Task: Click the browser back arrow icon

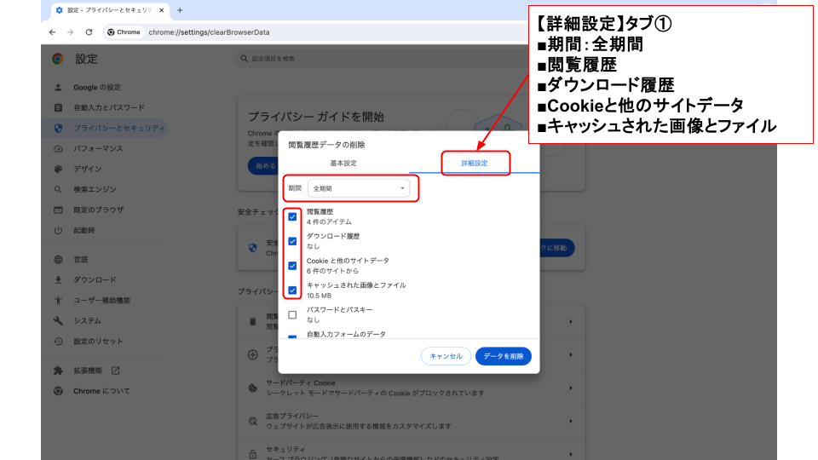Action: click(x=53, y=32)
